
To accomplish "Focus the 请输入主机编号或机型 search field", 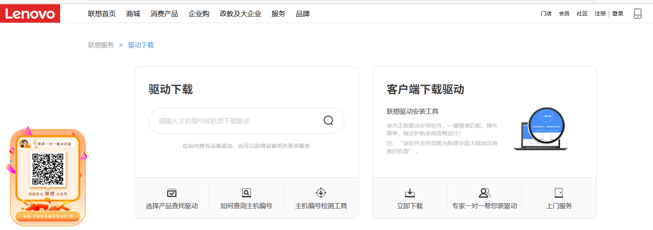I will 246,121.
